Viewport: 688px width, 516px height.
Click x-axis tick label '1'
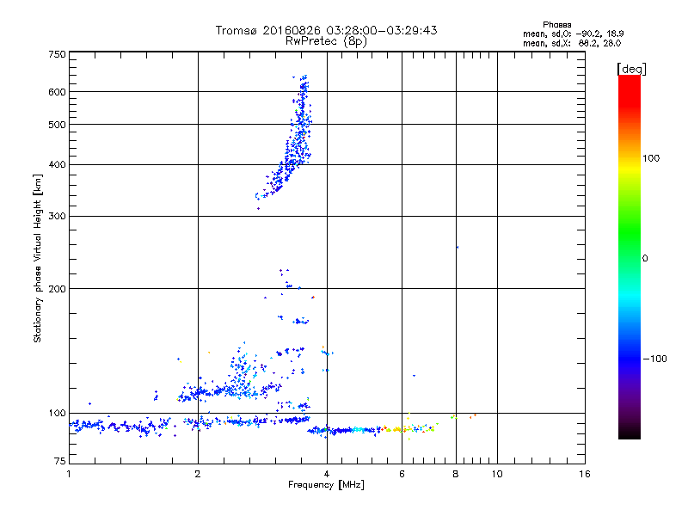pyautogui.click(x=69, y=474)
